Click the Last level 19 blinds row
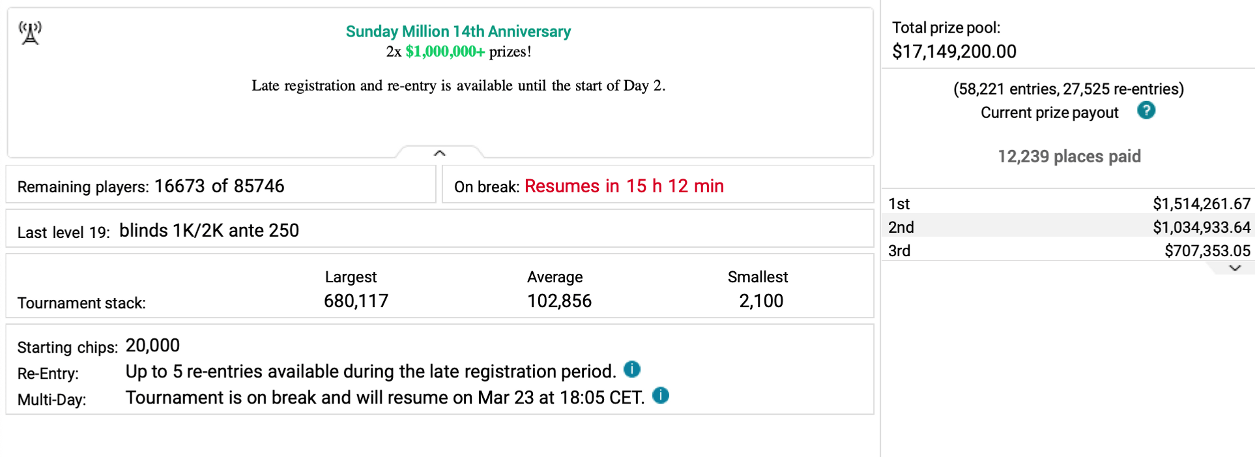 point(440,229)
